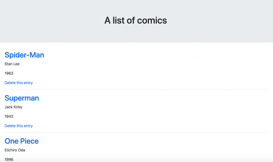The image size is (273, 162).
Task: Select the Jack Kirby author text
Action: point(13,107)
